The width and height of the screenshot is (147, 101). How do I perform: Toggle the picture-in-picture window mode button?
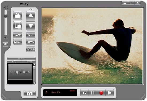(x=18, y=25)
